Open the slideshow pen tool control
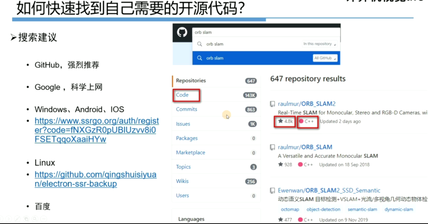428x224 pixels. point(17,219)
